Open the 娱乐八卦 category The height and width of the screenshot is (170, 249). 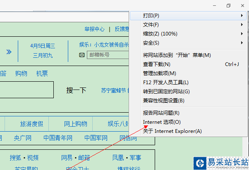(x=118, y=124)
